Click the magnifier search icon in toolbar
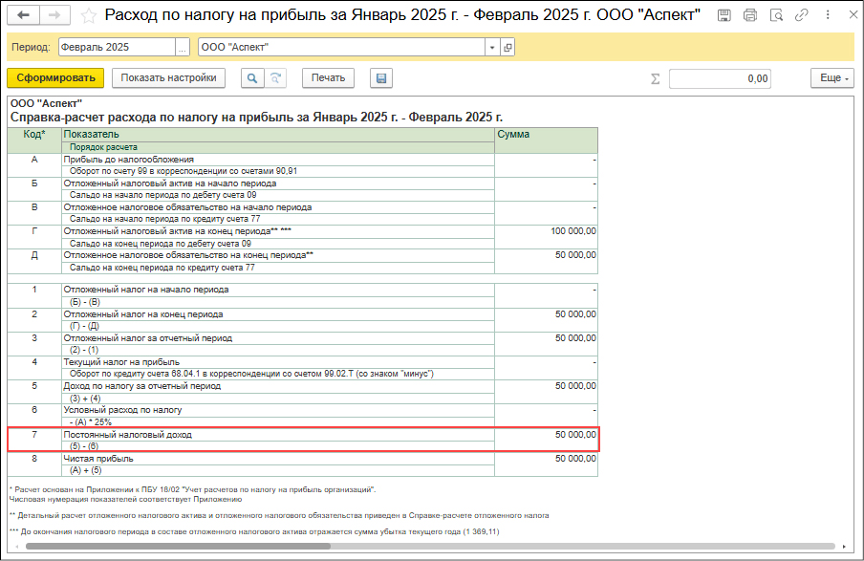The height and width of the screenshot is (561, 864). click(x=251, y=78)
